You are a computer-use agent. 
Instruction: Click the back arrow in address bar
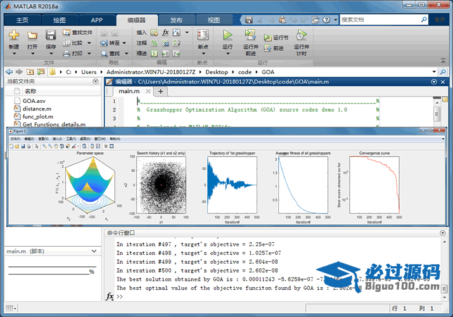9,72
